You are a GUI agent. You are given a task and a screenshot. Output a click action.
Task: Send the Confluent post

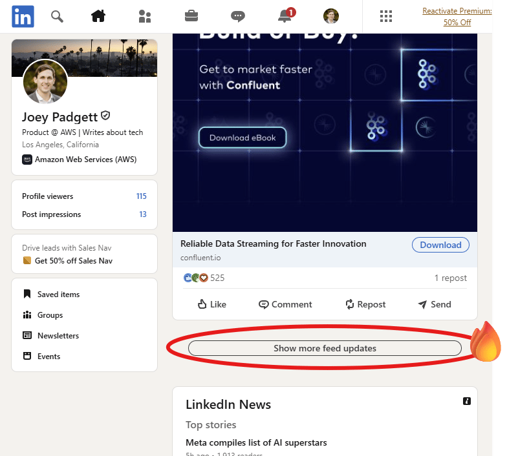pos(435,304)
